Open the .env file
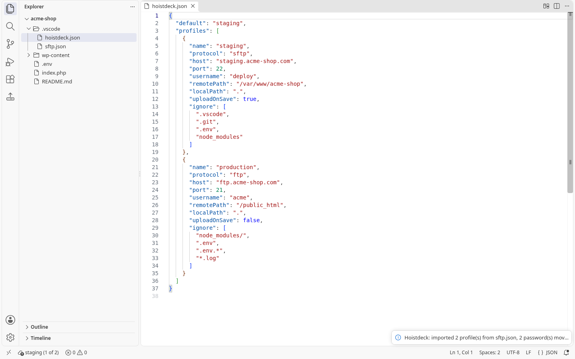 click(x=79, y=64)
